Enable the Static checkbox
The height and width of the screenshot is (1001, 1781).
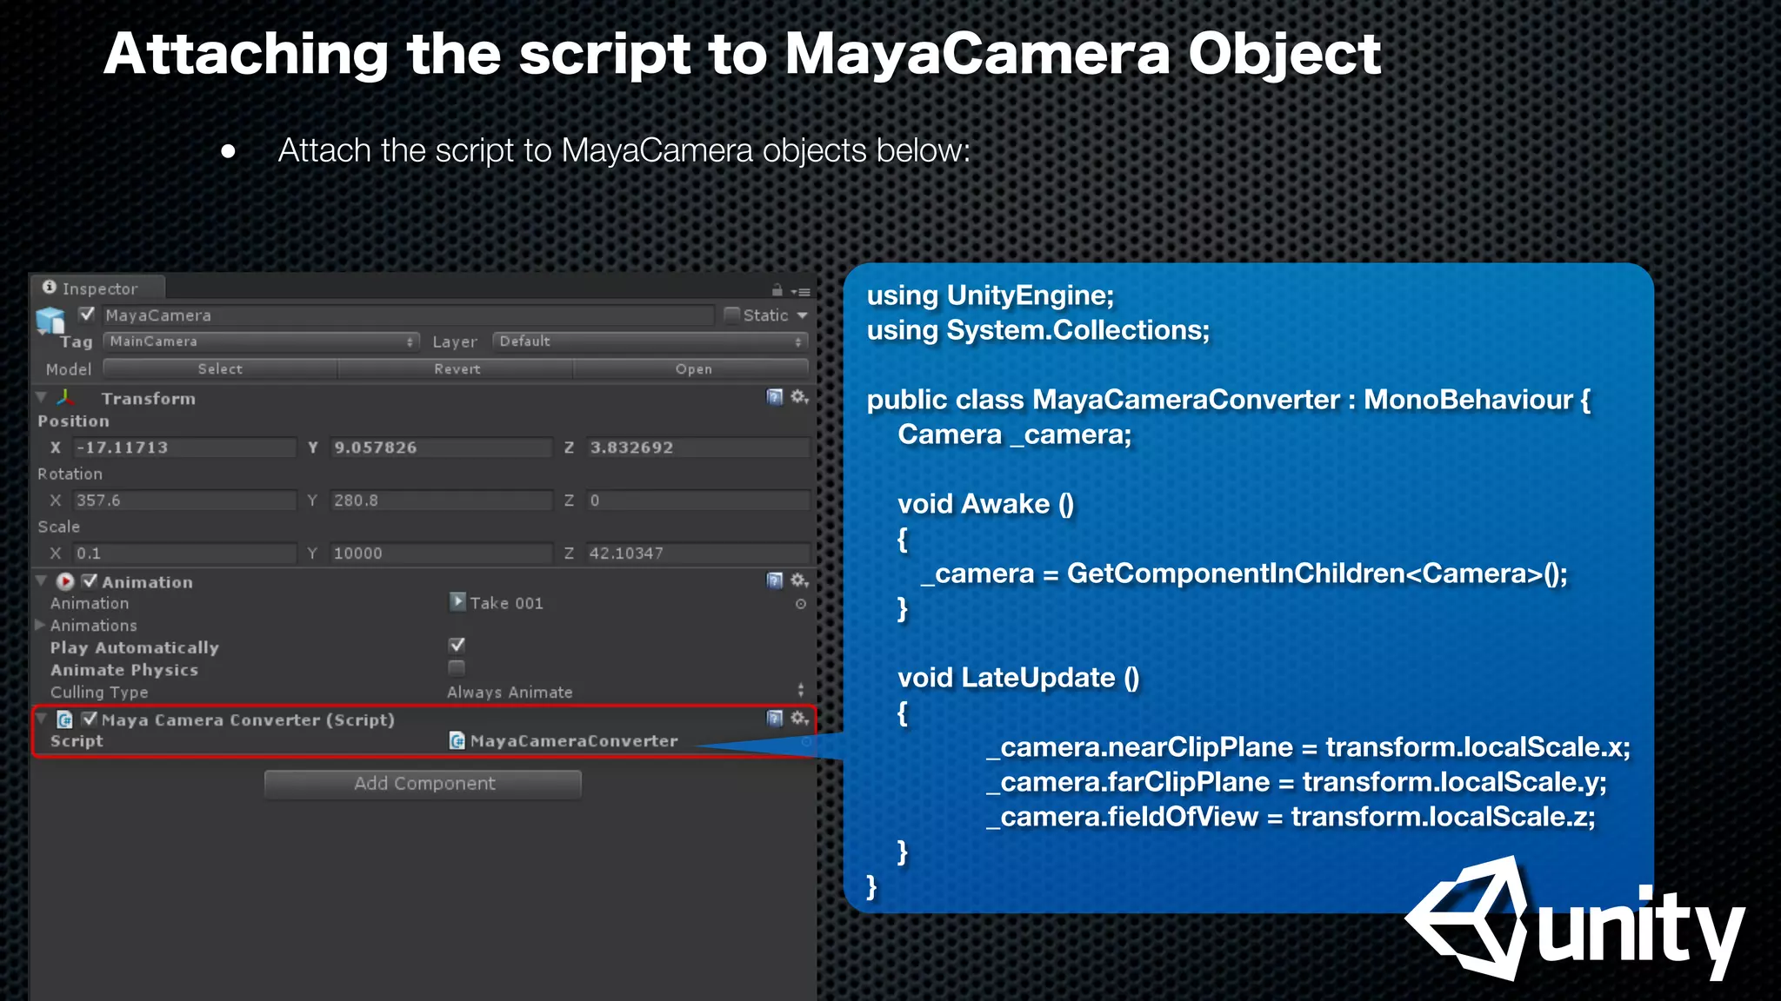(731, 315)
